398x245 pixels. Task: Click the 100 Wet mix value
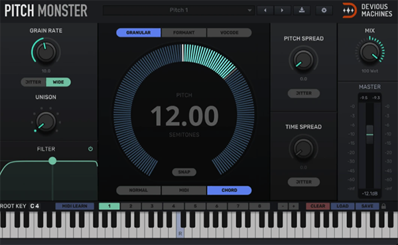(x=370, y=71)
